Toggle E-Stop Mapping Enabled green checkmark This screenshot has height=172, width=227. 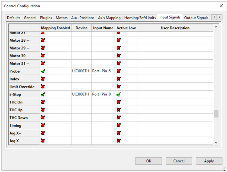click(x=43, y=95)
